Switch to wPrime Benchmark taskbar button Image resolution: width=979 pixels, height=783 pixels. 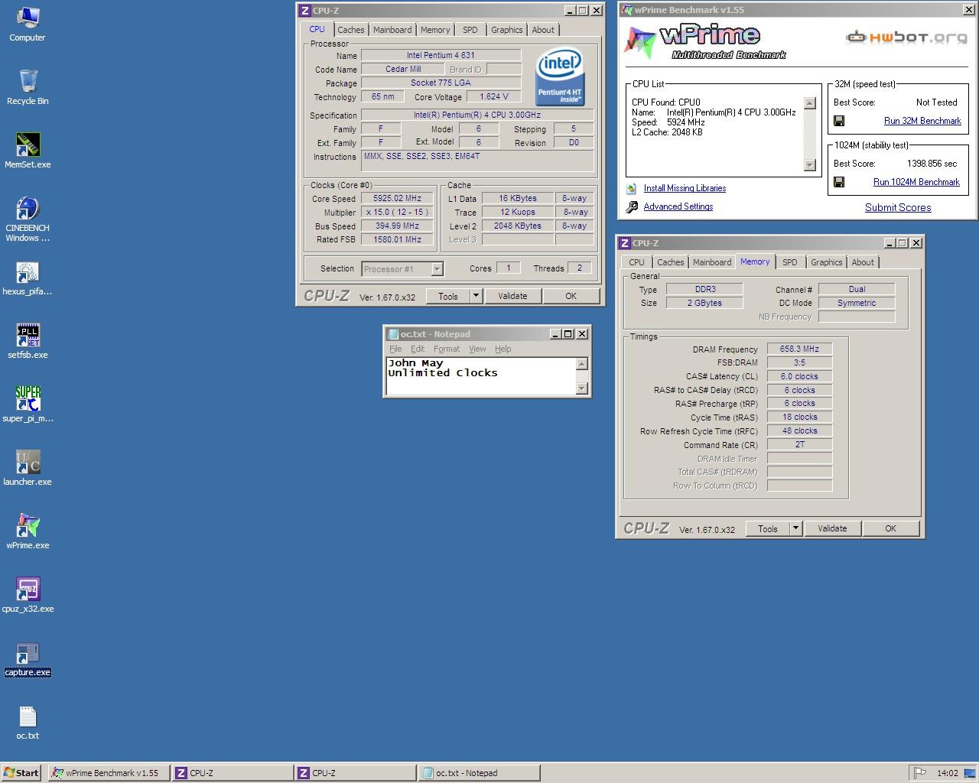click(108, 773)
